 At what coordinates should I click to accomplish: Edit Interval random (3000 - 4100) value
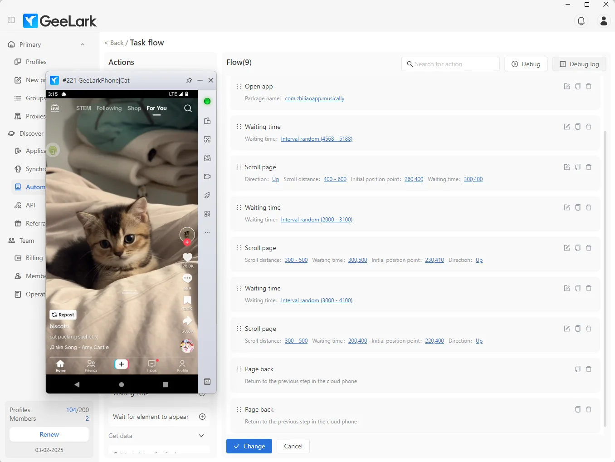(317, 300)
